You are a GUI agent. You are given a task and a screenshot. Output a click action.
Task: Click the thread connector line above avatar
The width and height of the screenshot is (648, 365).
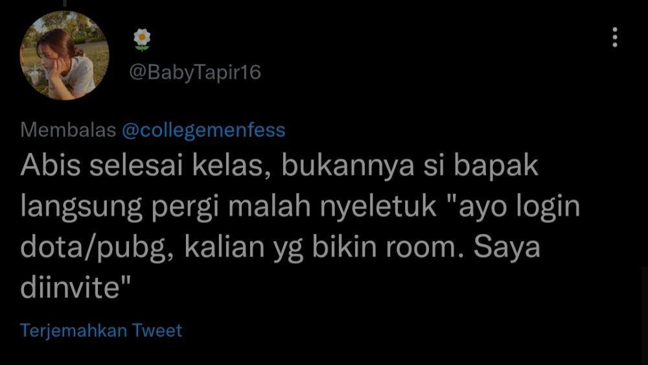pos(64,3)
